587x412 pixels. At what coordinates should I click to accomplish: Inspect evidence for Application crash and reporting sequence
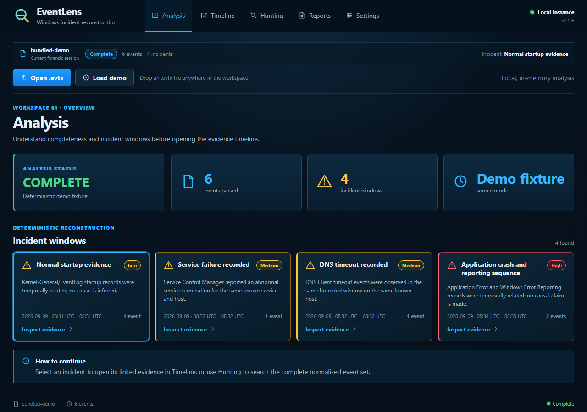(x=473, y=329)
